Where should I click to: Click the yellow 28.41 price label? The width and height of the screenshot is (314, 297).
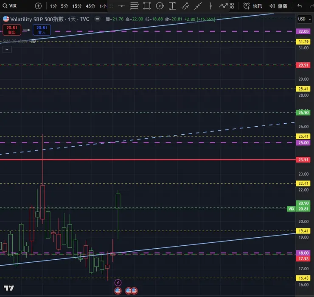(x=303, y=89)
